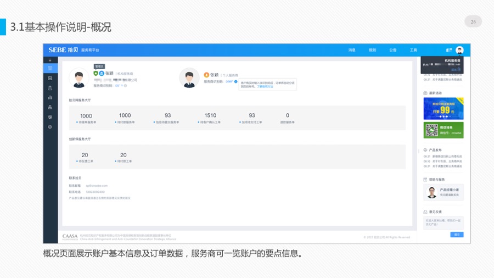The height and width of the screenshot is (278, 494).
Task: Click the green shield verification badge
Action: point(96,74)
